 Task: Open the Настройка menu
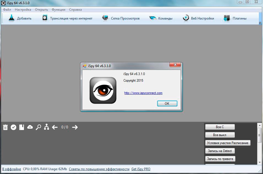tap(23, 10)
